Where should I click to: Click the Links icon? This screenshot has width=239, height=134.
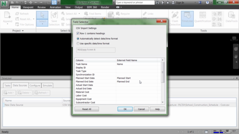click(x=145, y=14)
